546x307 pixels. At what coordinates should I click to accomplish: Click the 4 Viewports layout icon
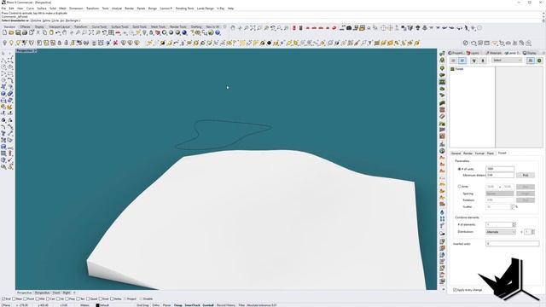[x=112, y=32]
